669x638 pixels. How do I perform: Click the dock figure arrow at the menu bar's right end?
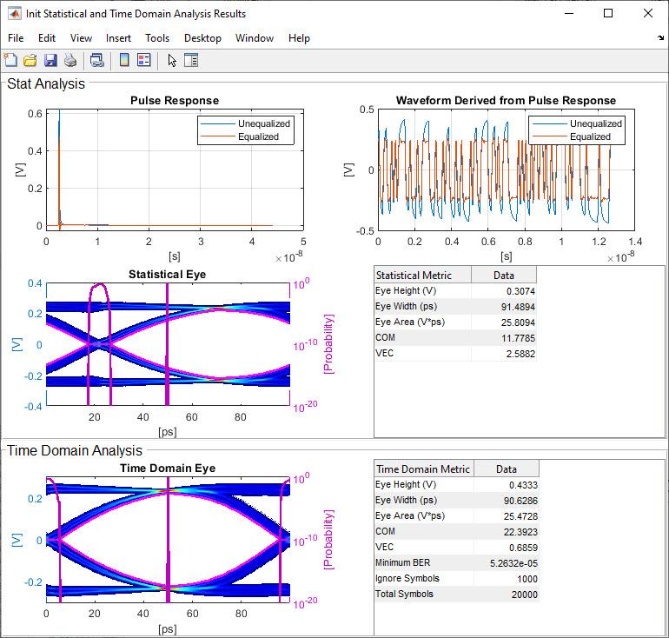pyautogui.click(x=661, y=38)
